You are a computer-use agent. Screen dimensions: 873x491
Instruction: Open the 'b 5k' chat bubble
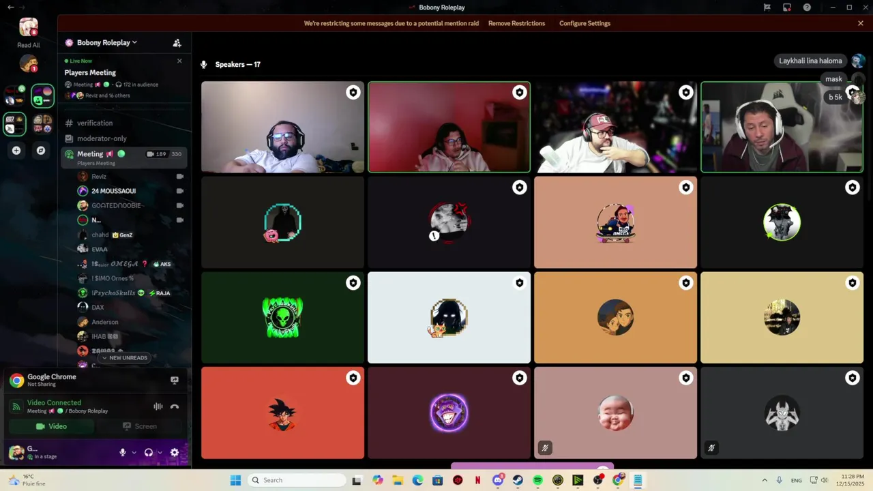point(835,97)
